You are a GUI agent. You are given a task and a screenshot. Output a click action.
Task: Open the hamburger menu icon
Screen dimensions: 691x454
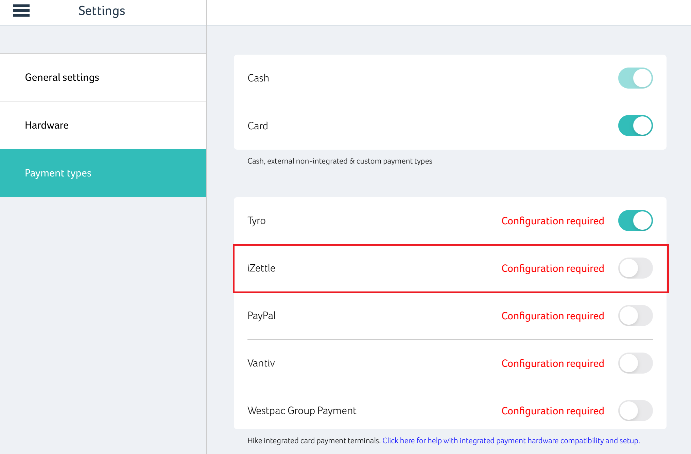pos(21,11)
